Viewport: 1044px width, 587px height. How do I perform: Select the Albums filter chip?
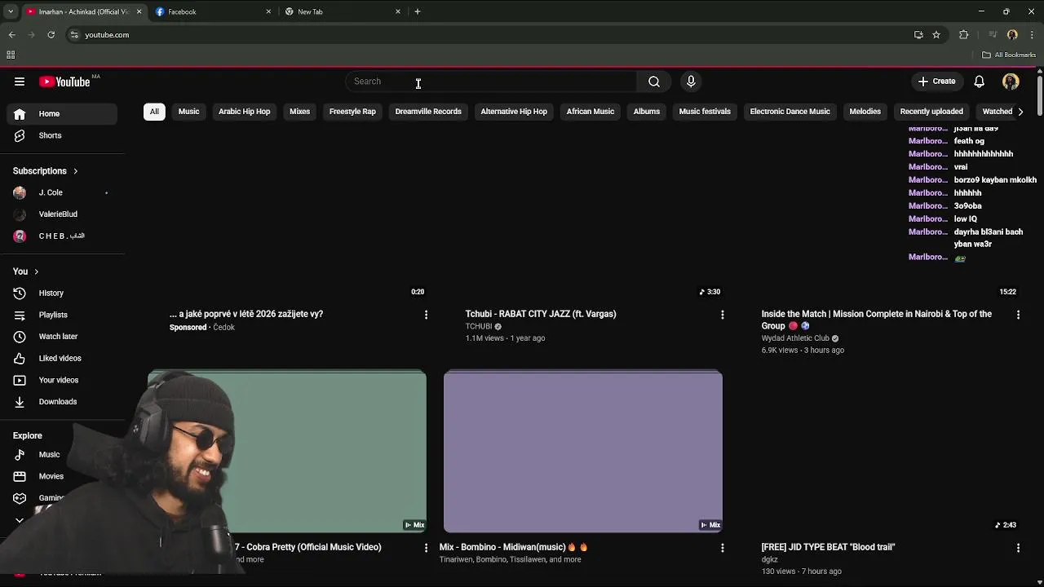coord(647,112)
